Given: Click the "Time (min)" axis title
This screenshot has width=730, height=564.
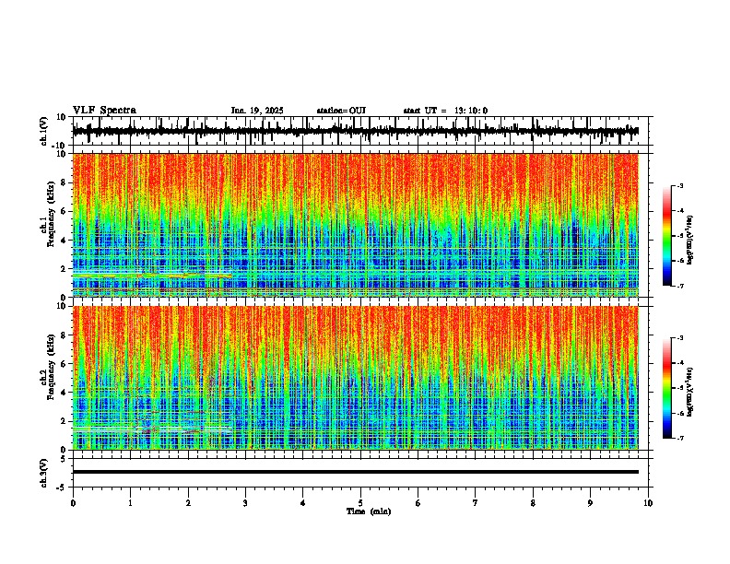Looking at the screenshot, I should (x=369, y=511).
